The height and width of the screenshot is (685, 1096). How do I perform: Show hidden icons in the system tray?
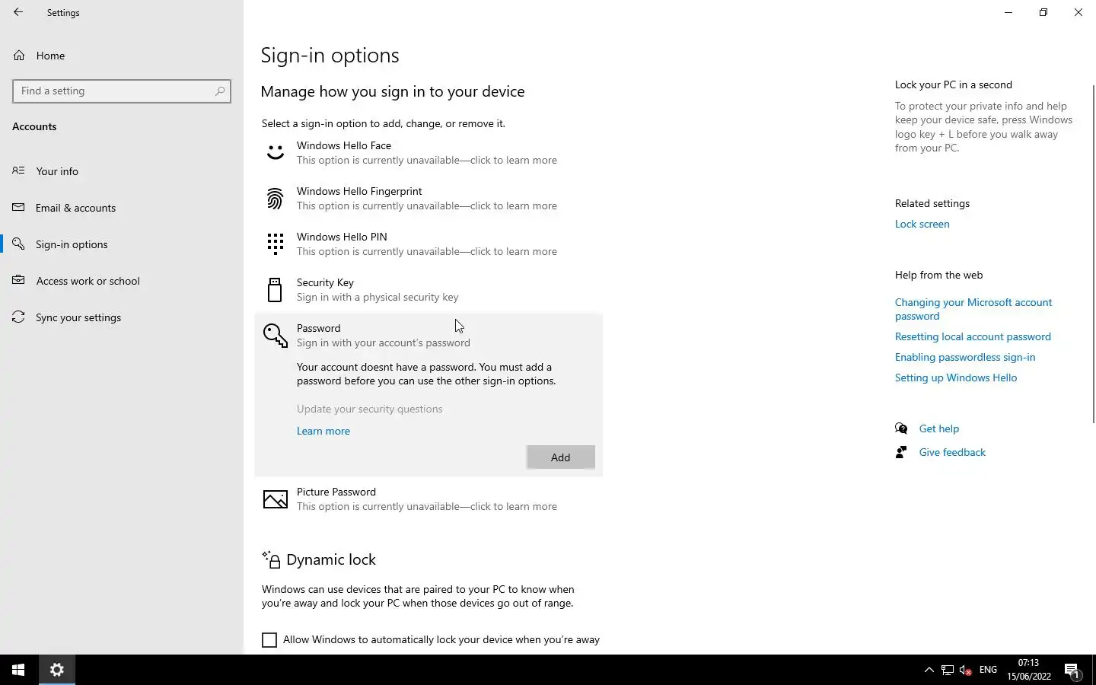(x=929, y=670)
